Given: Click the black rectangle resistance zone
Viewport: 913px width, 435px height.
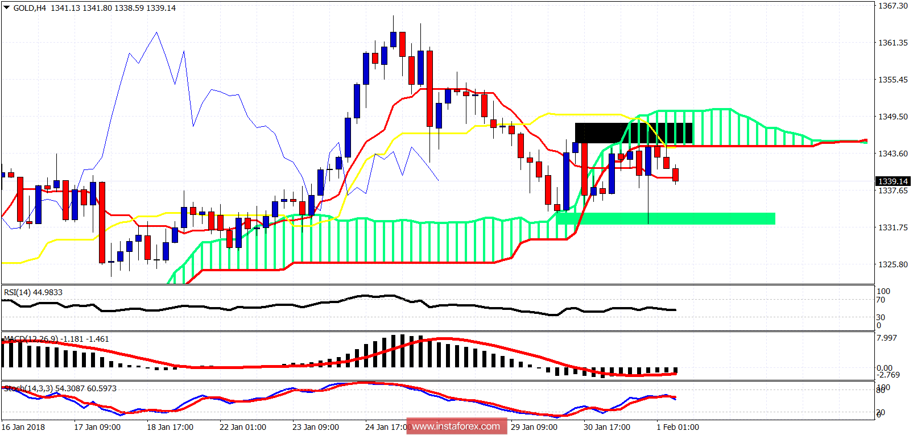Looking at the screenshot, I should pyautogui.click(x=634, y=133).
